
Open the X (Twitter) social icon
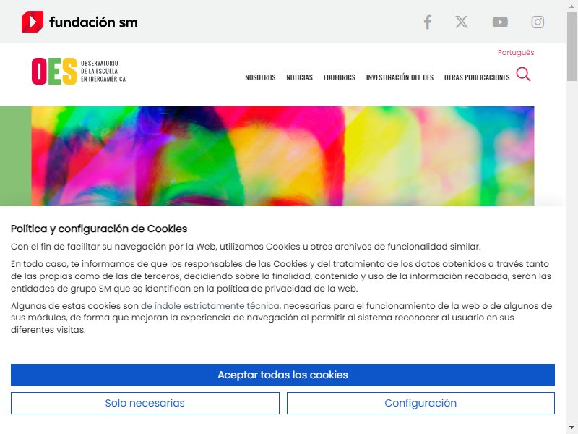point(462,22)
